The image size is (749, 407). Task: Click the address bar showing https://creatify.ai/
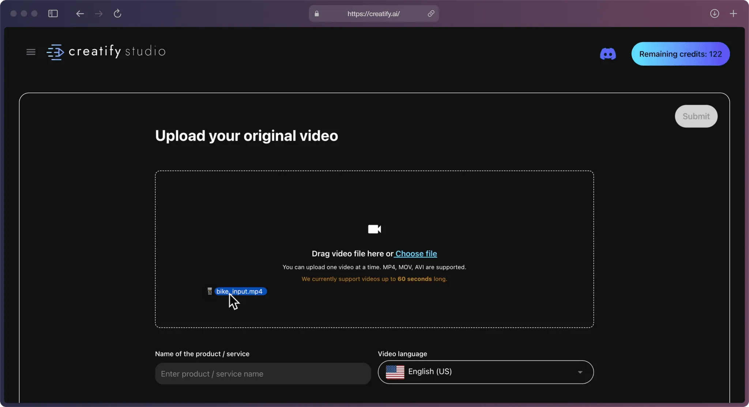(374, 14)
